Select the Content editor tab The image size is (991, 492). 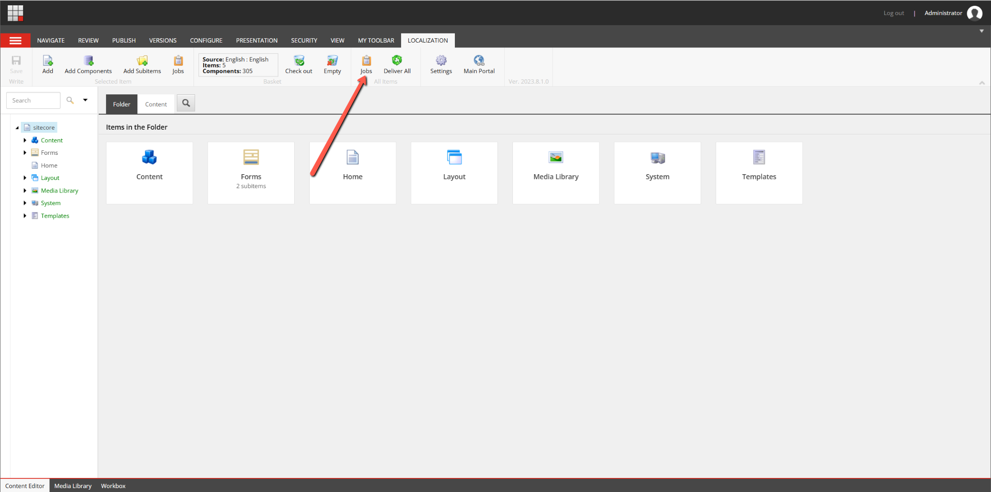pos(156,104)
